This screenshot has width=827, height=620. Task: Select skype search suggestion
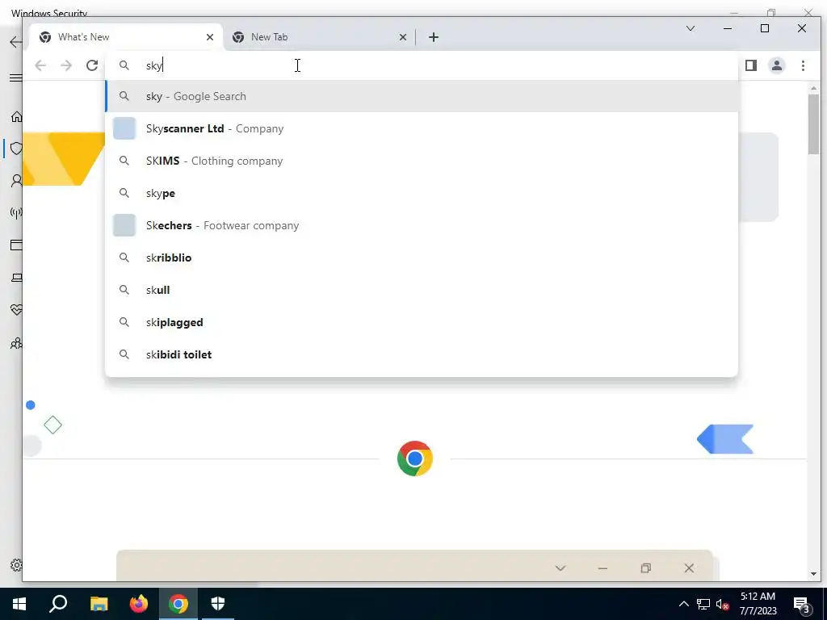[x=422, y=193]
